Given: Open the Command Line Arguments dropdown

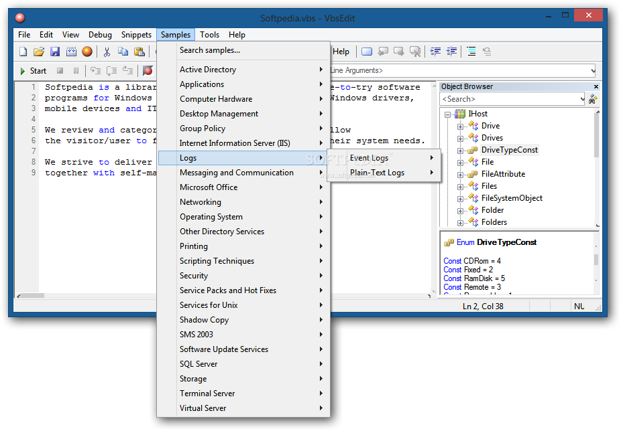Looking at the screenshot, I should click(593, 71).
